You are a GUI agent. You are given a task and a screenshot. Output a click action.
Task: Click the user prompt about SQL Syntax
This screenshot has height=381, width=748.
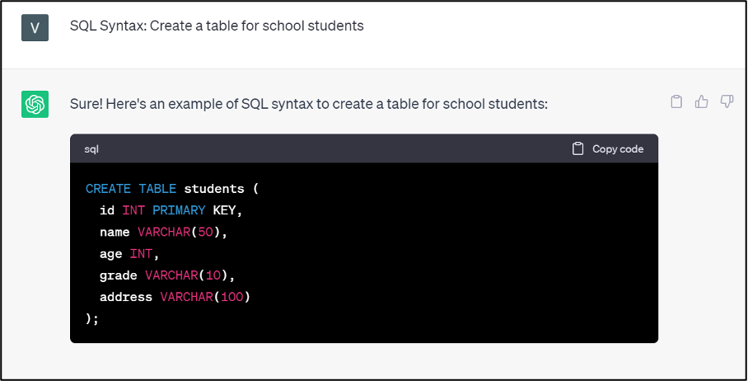tap(217, 26)
